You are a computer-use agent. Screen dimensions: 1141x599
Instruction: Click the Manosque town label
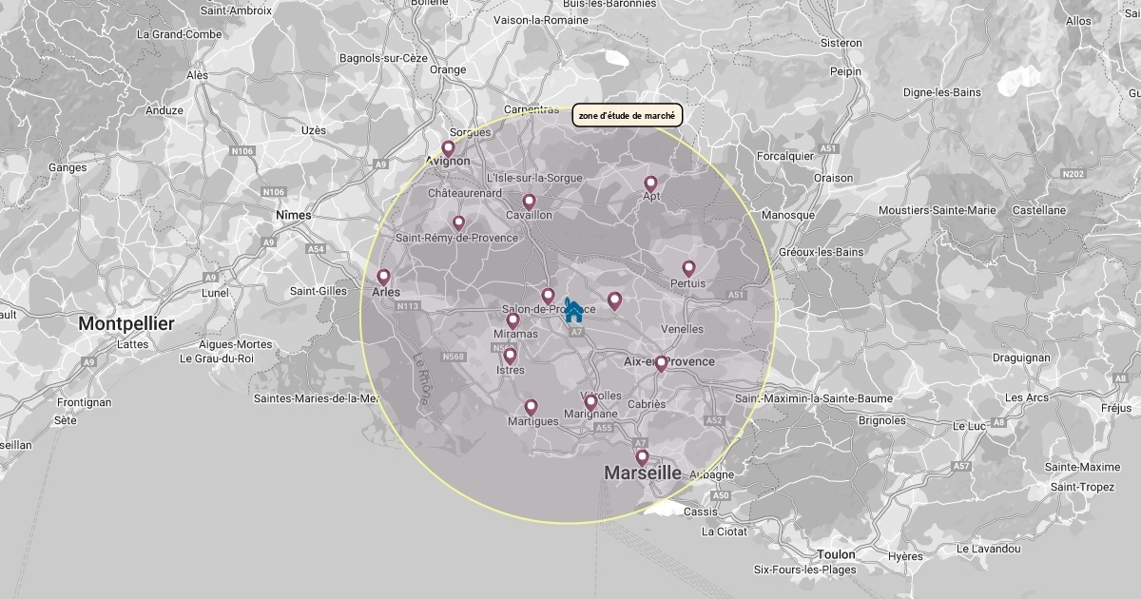(x=788, y=215)
